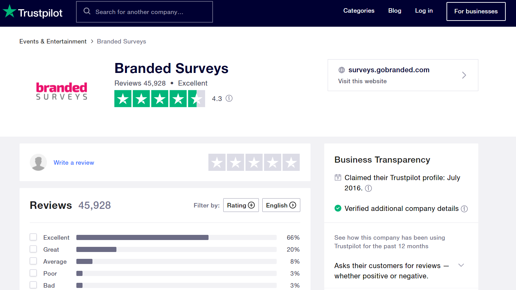This screenshot has width=516, height=290.
Task: Rate four stars in the review widget
Action: click(273, 162)
